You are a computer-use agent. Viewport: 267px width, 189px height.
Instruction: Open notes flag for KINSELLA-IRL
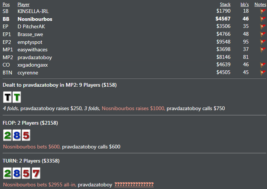(263, 11)
